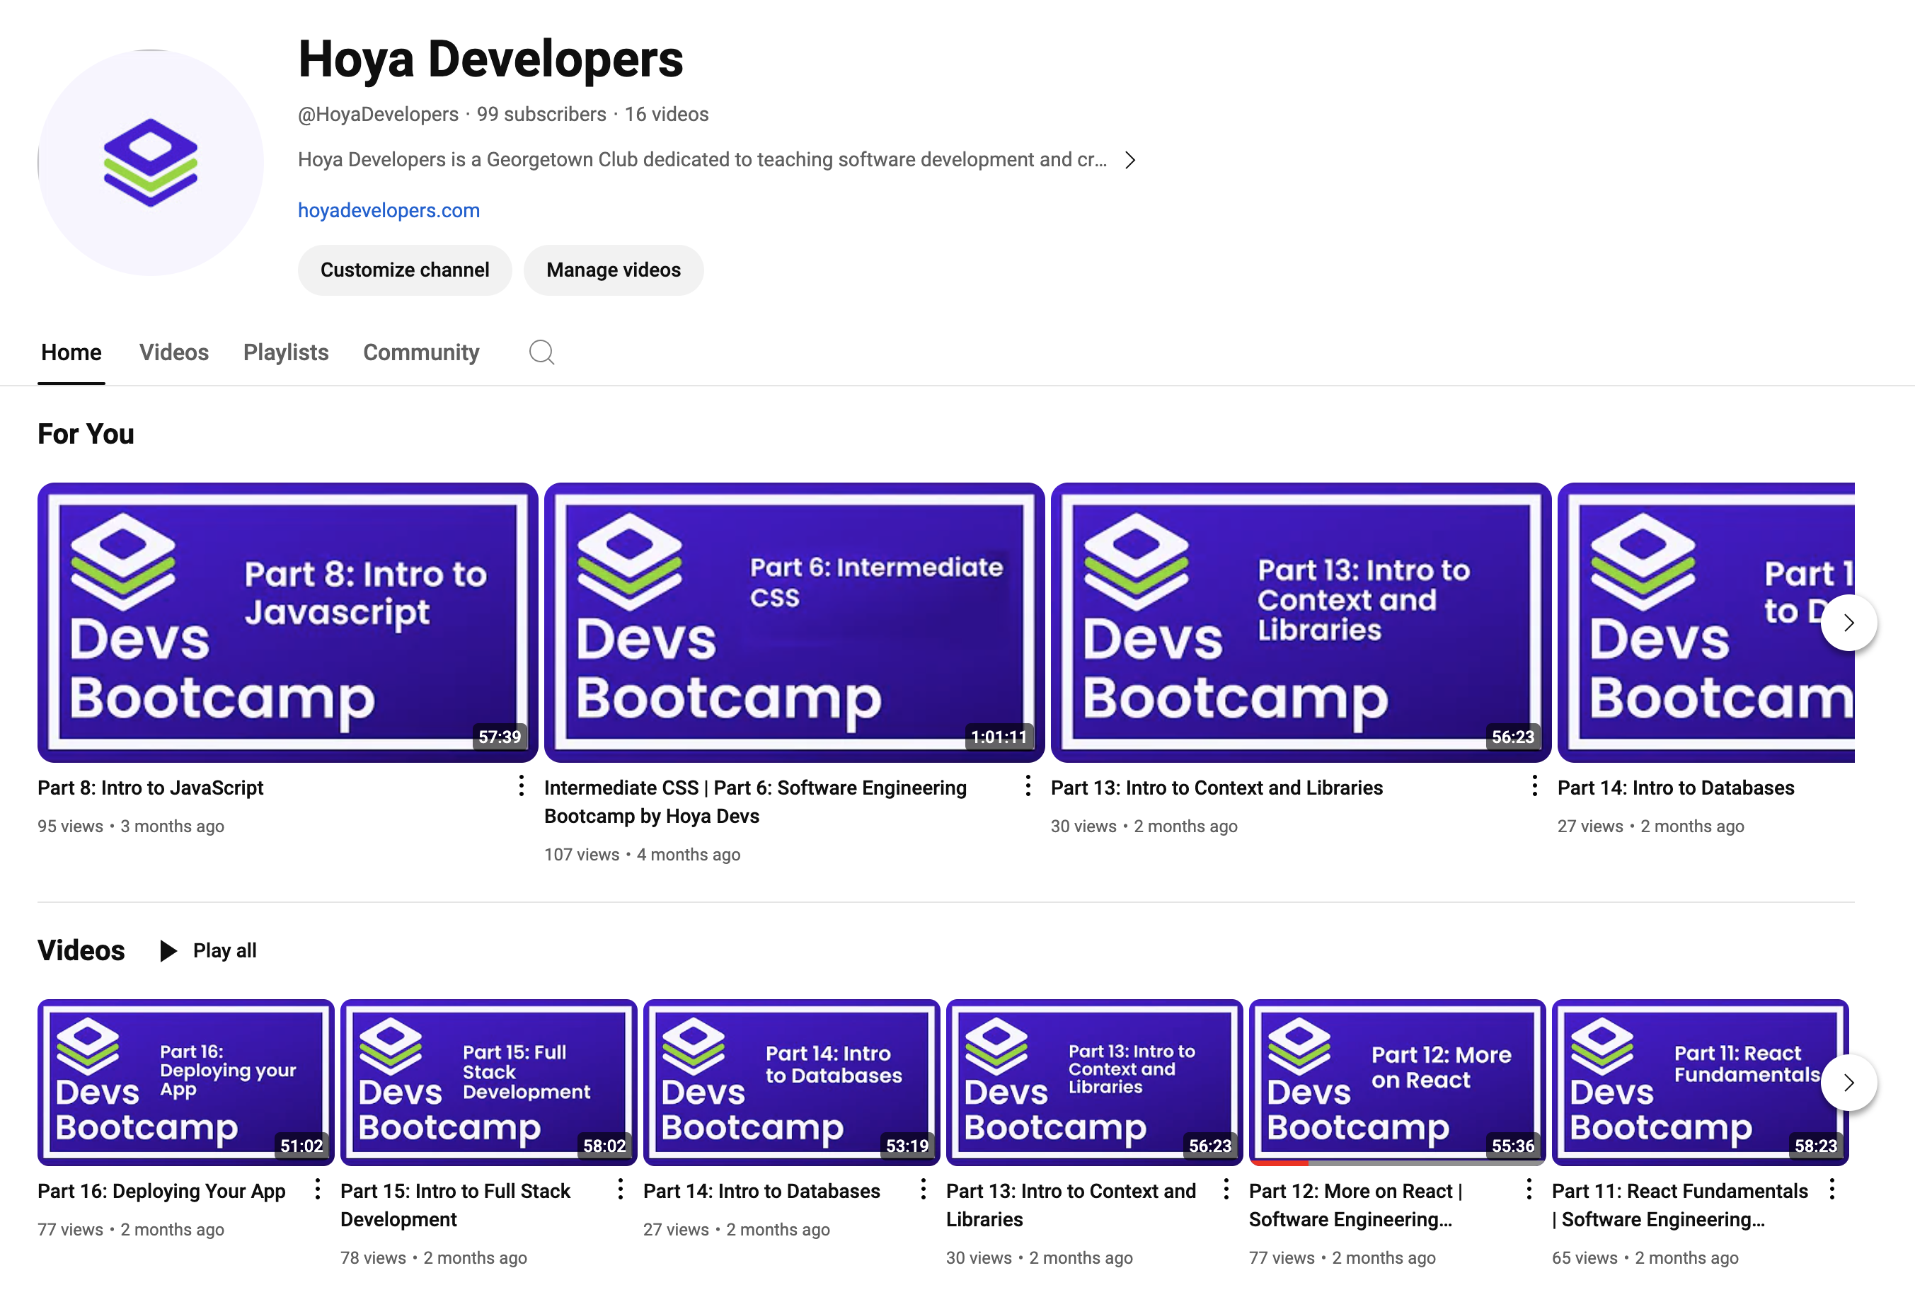Viewport: 1915px width, 1302px height.
Task: Open more options for Part 16: Deploying Your App
Action: click(x=317, y=1189)
